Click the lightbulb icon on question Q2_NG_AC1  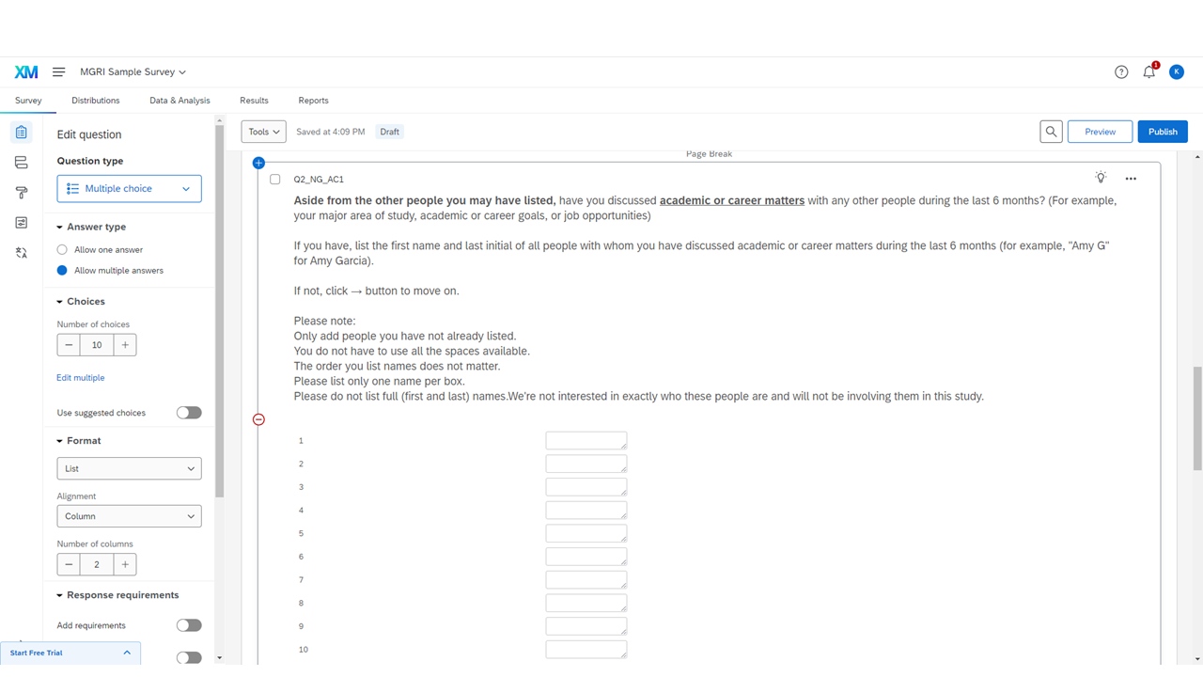point(1101,178)
